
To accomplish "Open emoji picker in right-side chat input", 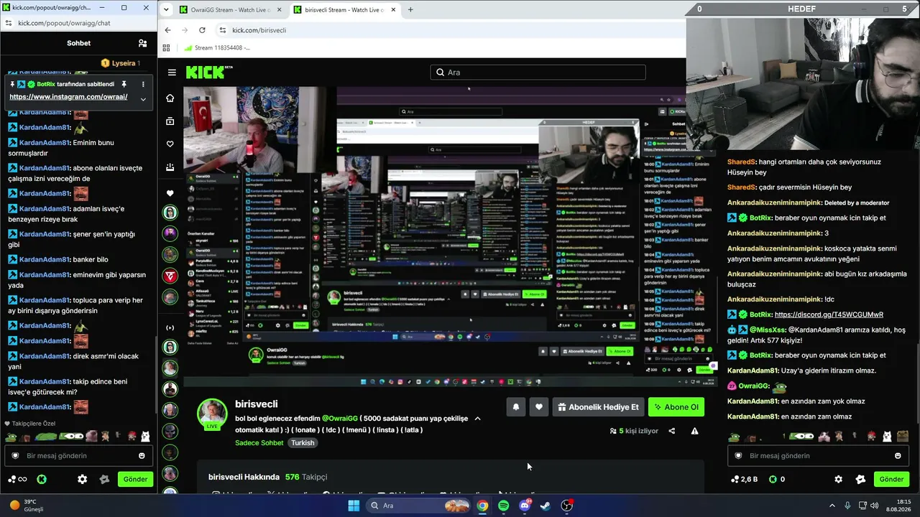I will 898,455.
